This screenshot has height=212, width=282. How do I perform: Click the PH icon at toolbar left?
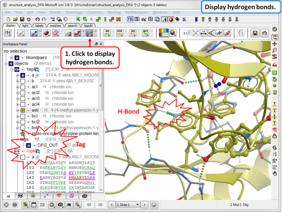(8, 33)
